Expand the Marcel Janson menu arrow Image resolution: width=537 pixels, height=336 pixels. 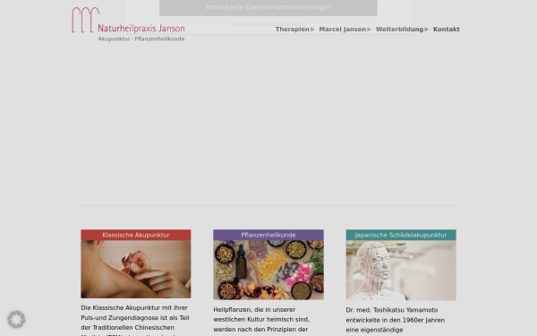(x=369, y=30)
